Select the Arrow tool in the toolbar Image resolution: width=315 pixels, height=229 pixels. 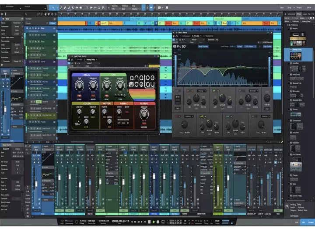pyautogui.click(x=53, y=7)
